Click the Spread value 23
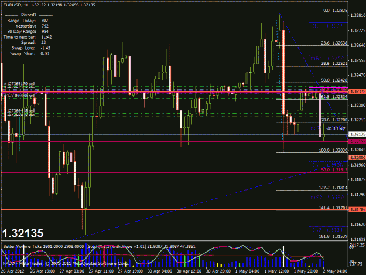The width and height of the screenshot is (366, 275). [43, 43]
